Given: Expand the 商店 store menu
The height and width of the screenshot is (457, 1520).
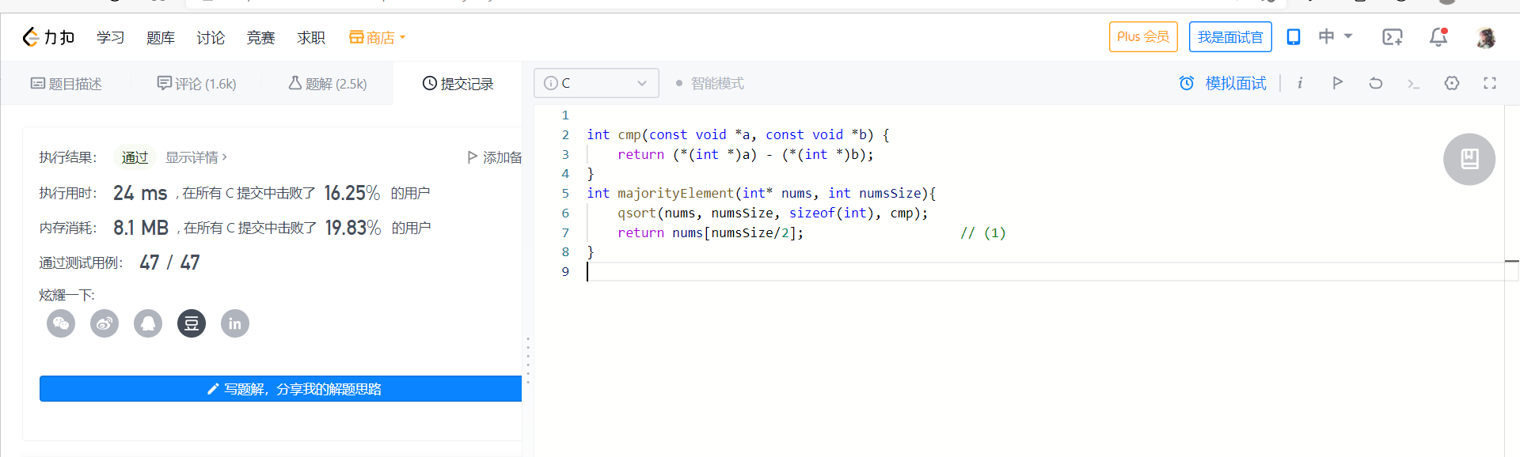Looking at the screenshot, I should coord(378,37).
